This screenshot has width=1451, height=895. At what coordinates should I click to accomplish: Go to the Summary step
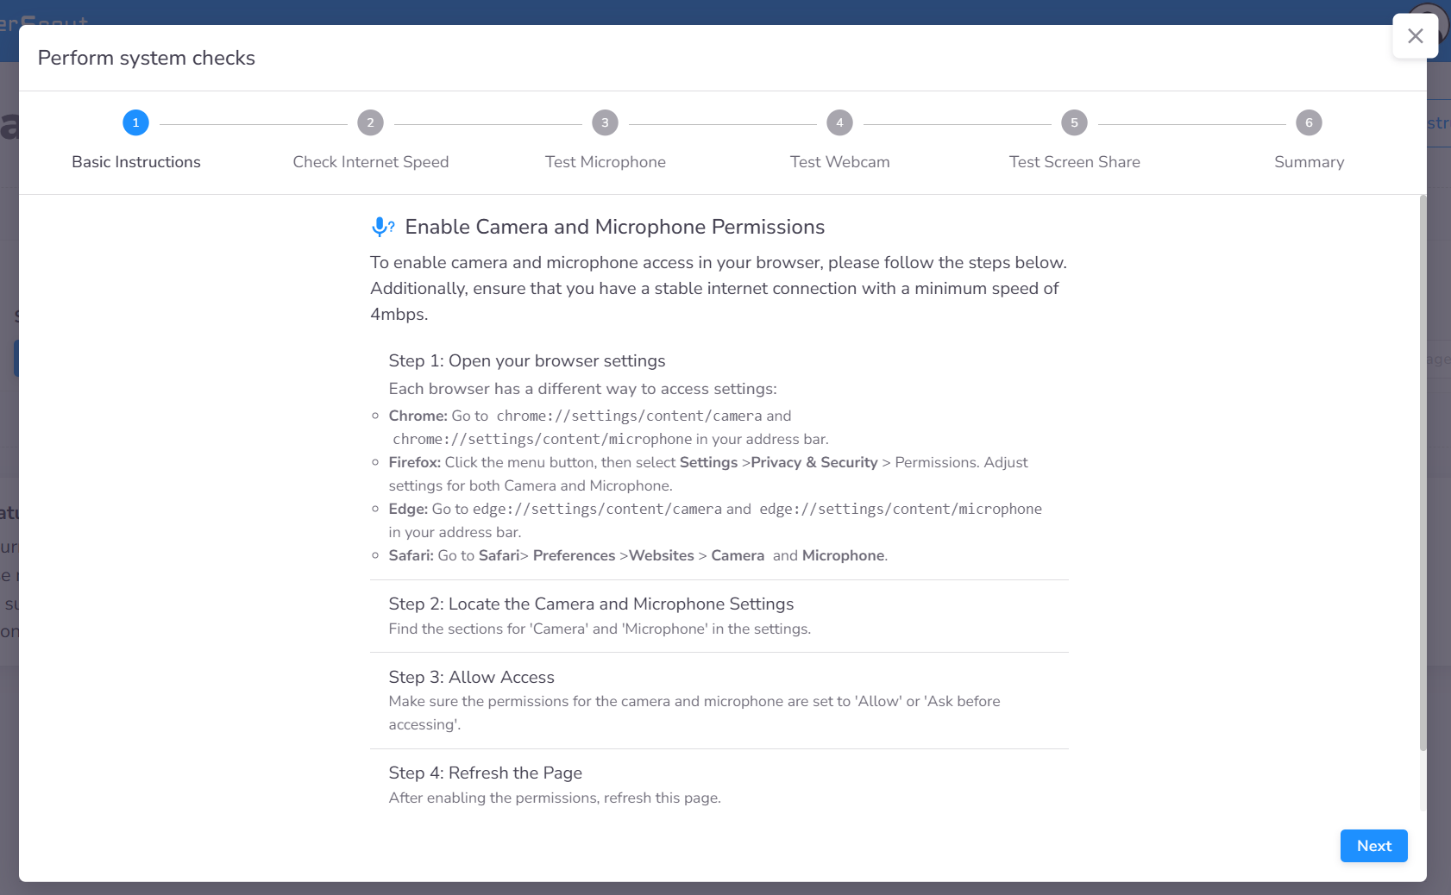(x=1309, y=161)
